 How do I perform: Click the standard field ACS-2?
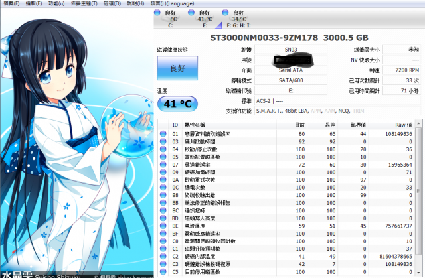pyautogui.click(x=337, y=101)
